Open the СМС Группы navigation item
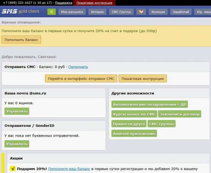The height and width of the screenshot is (173, 211). click(121, 12)
